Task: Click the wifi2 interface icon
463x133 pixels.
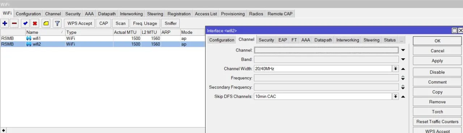Action: 29,44
